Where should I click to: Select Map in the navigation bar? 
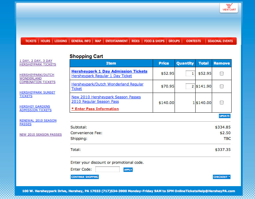pyautogui.click(x=98, y=41)
